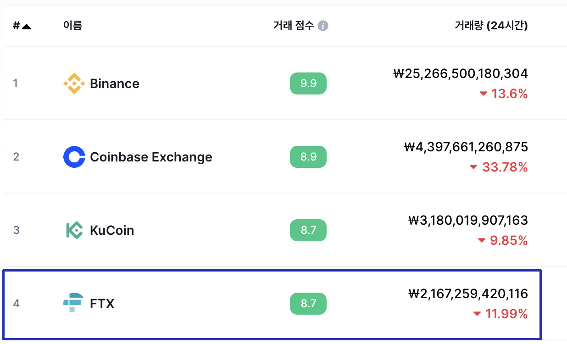Screen dimensions: 567x344
Task: Click rank number 4 in FTX row
Action: [x=16, y=304]
